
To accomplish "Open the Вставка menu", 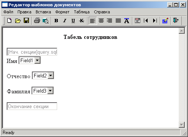I will [x=43, y=12].
